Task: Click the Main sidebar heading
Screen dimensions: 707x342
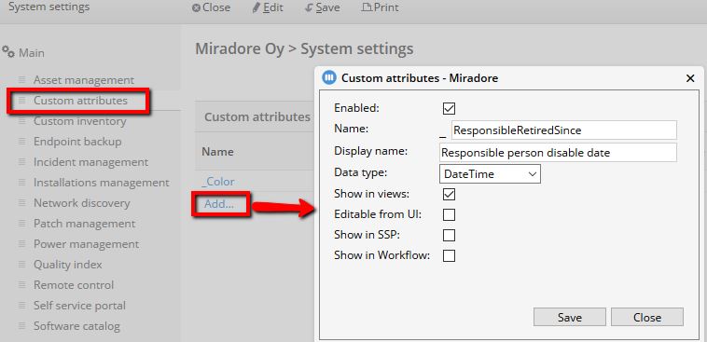Action: tap(31, 53)
